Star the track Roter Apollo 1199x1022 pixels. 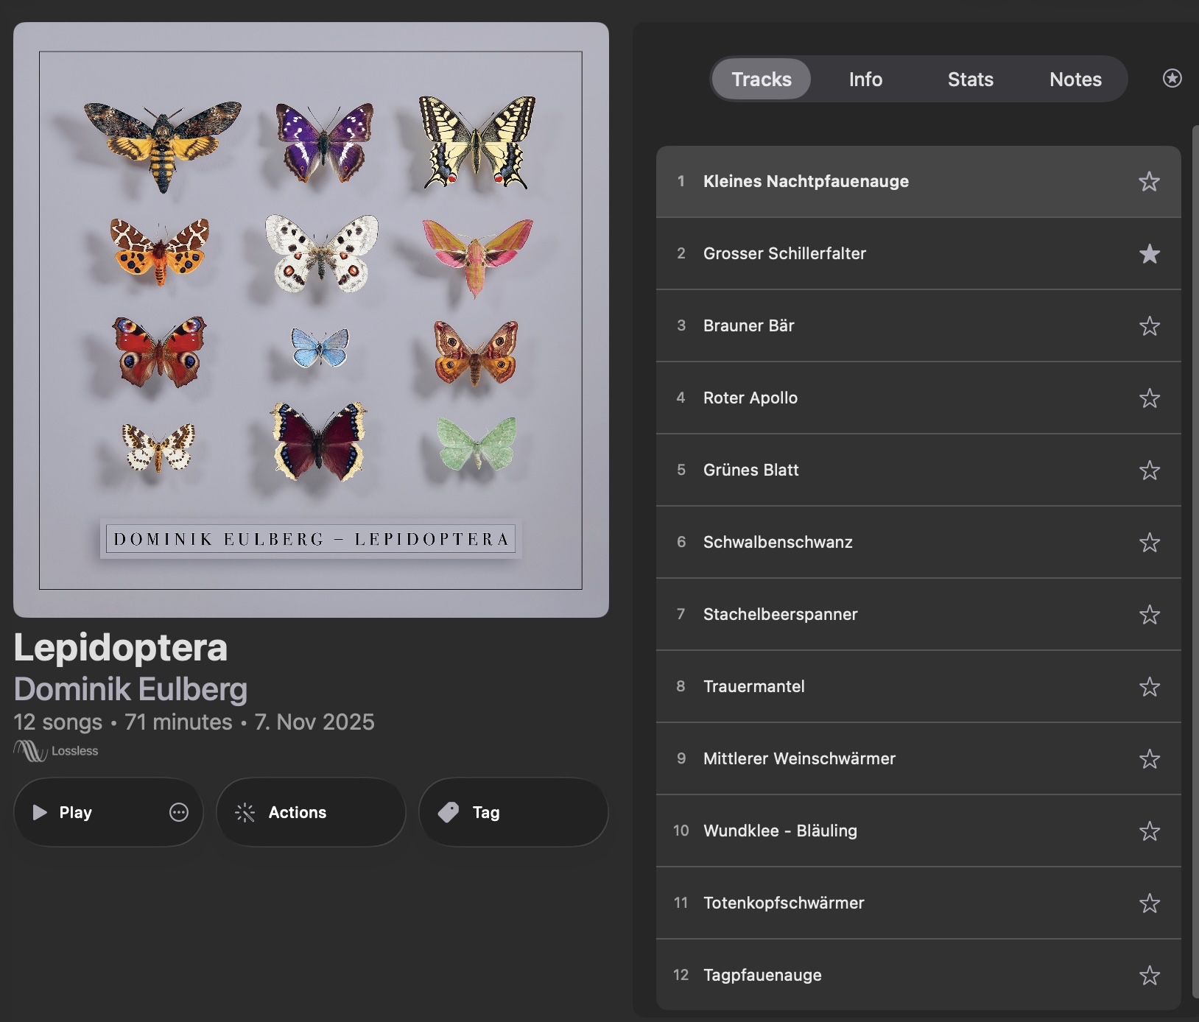[x=1149, y=398]
